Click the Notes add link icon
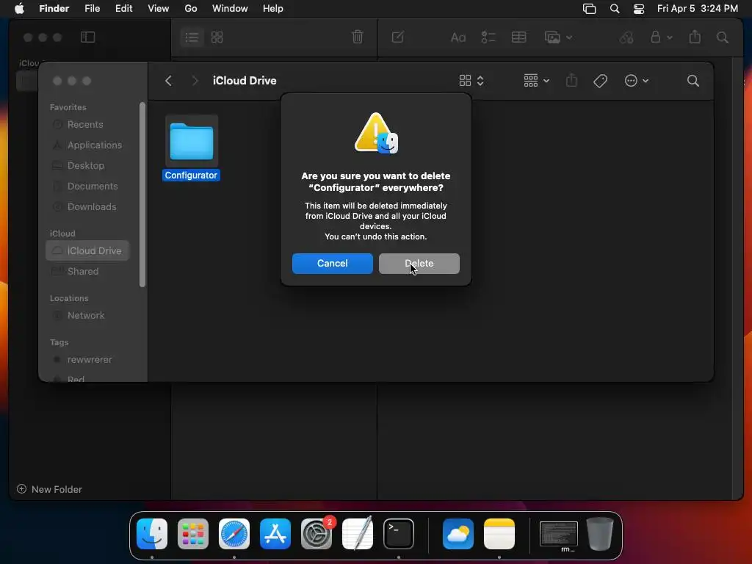752x564 pixels. 626,37
